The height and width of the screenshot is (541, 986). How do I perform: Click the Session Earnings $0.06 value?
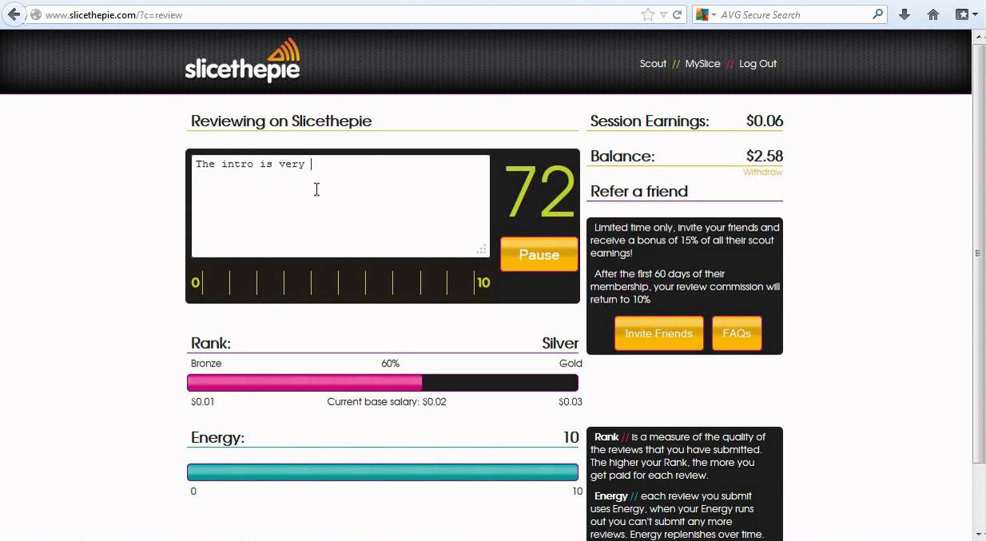(765, 121)
